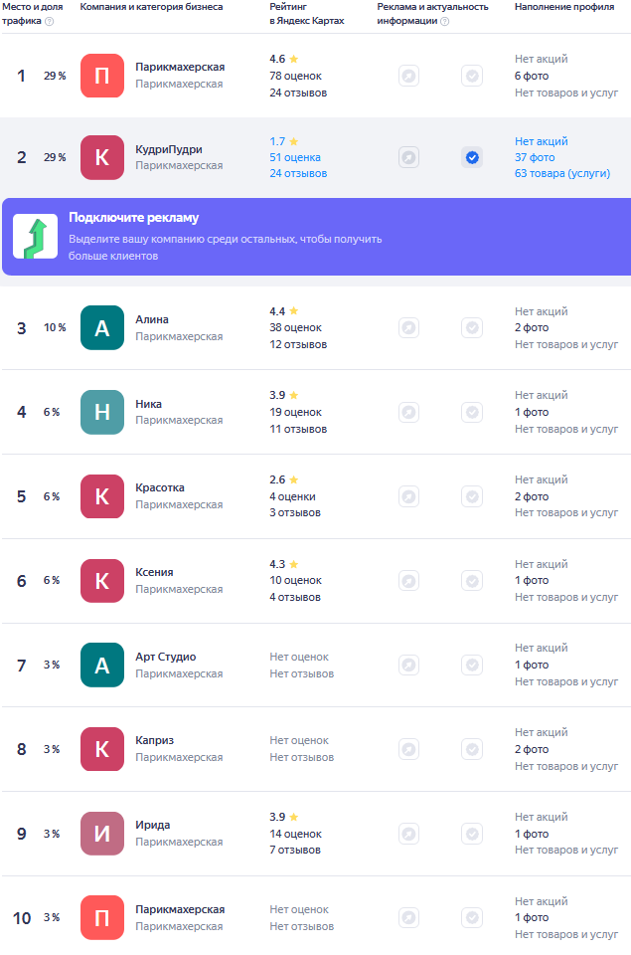Click the '10 %' traffic share for Алина
The image size is (631, 955).
(55, 327)
